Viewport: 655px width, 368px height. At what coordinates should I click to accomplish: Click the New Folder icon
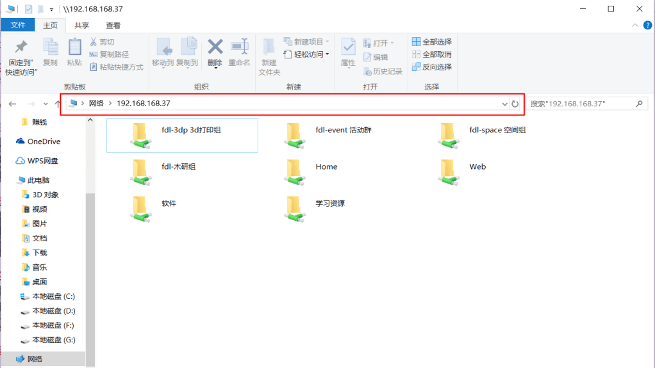click(269, 48)
